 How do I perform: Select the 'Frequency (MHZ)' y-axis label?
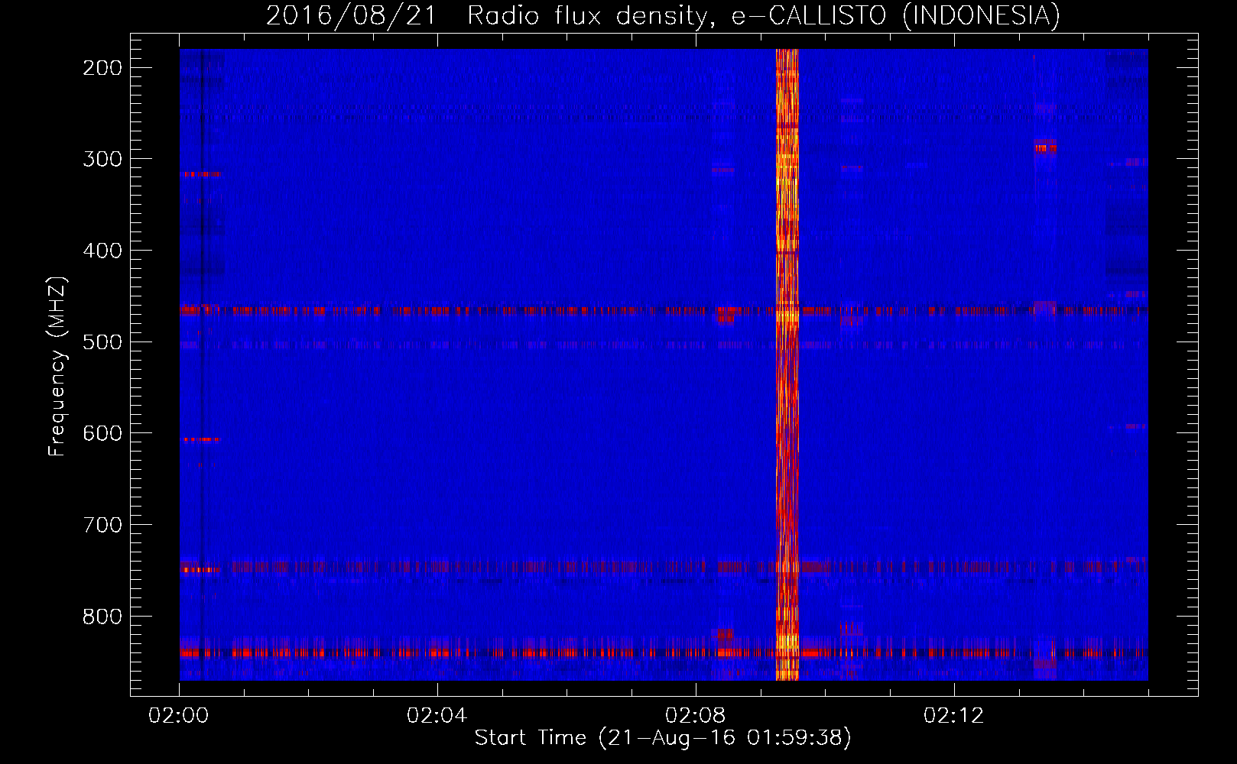[57, 367]
